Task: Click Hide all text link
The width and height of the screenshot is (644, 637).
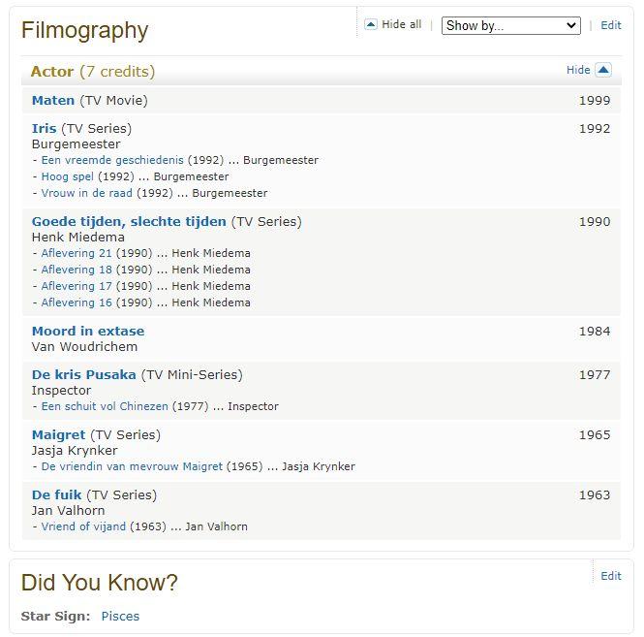Action: pos(401,24)
